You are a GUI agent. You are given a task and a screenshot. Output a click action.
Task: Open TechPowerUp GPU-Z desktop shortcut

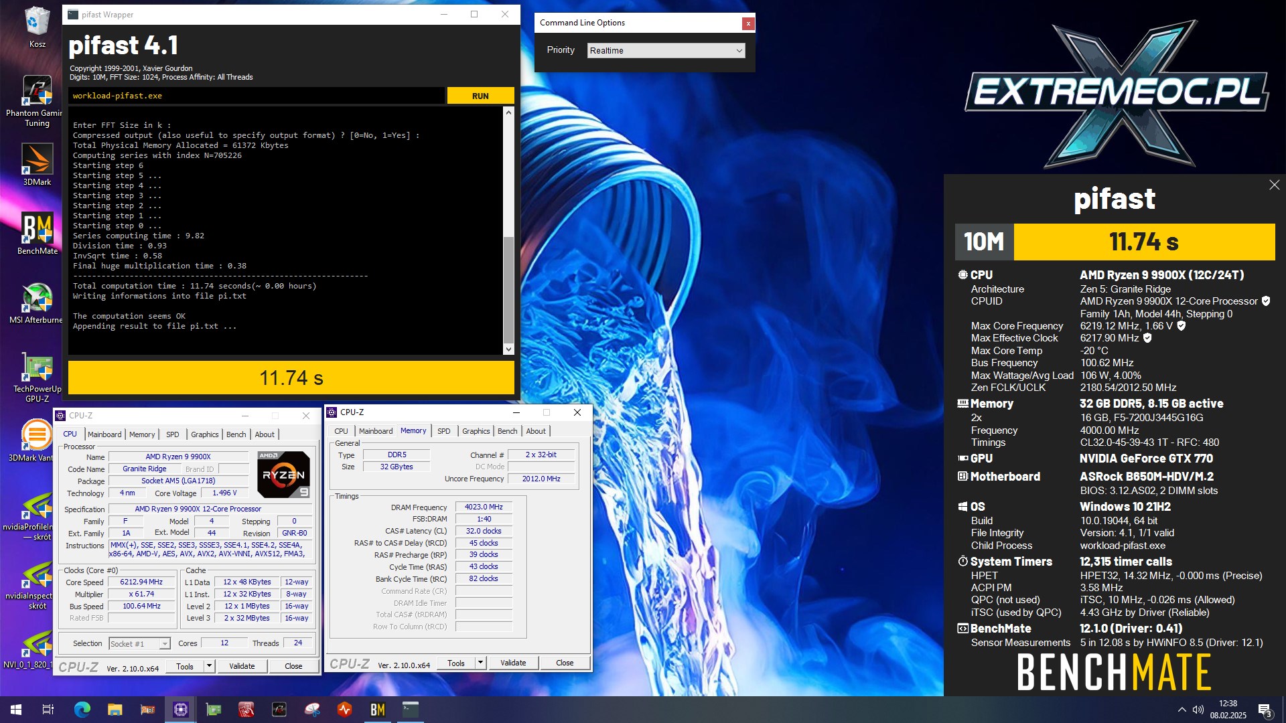click(37, 377)
